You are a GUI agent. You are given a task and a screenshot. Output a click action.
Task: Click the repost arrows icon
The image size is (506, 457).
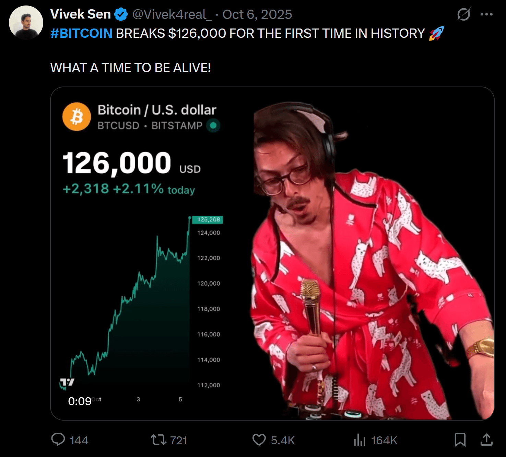158,440
